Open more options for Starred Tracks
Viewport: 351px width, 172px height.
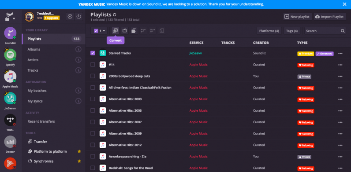[x=340, y=53]
